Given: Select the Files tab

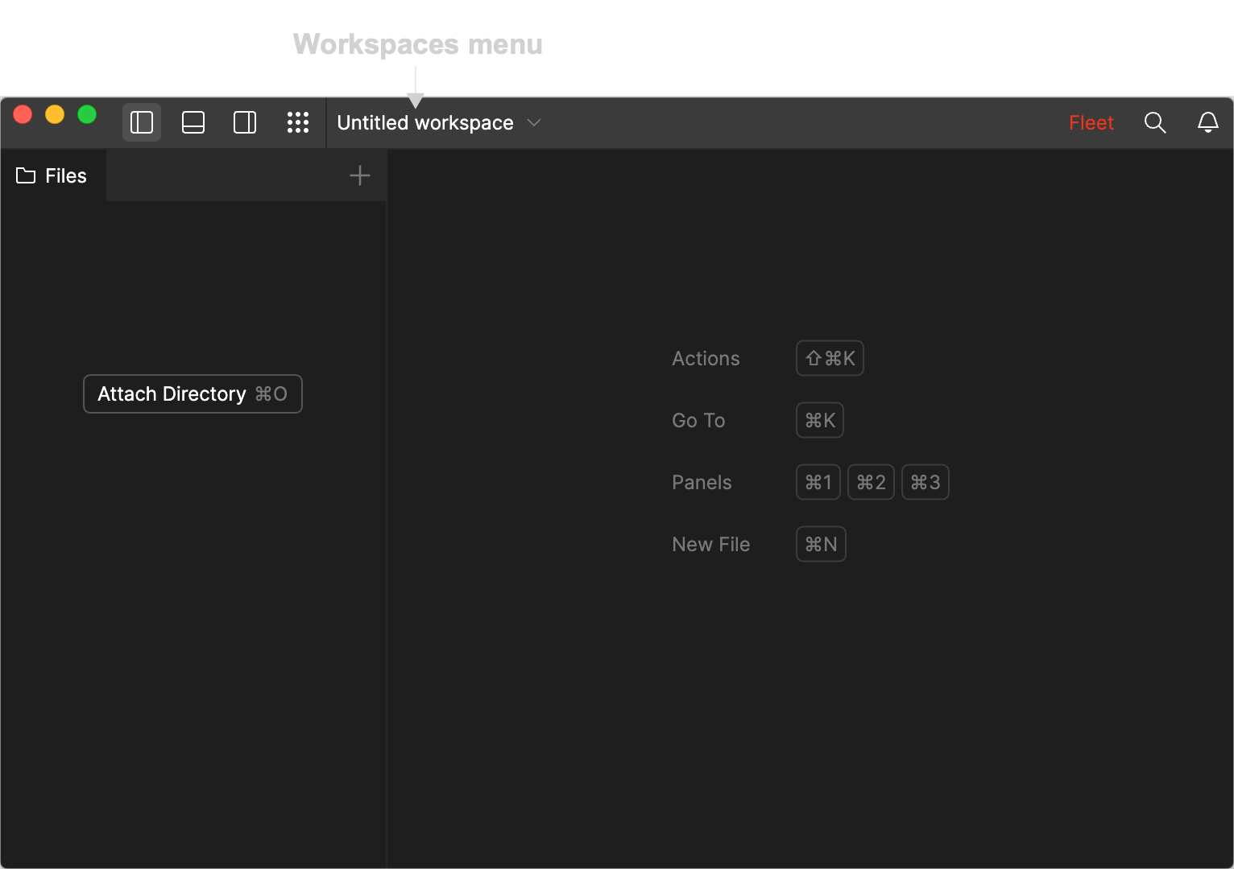Looking at the screenshot, I should (x=52, y=175).
